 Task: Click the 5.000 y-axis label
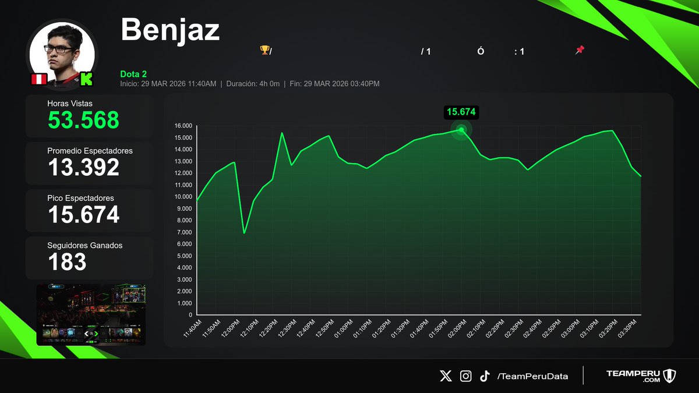(185, 256)
